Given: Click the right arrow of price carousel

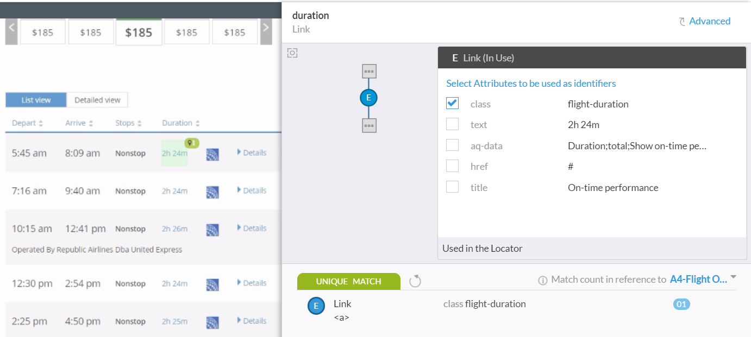Looking at the screenshot, I should coord(265,33).
